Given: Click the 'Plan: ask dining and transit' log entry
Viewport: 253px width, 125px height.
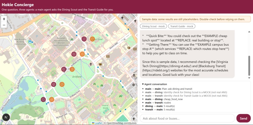Looking at the screenshot, I should click(x=169, y=89).
